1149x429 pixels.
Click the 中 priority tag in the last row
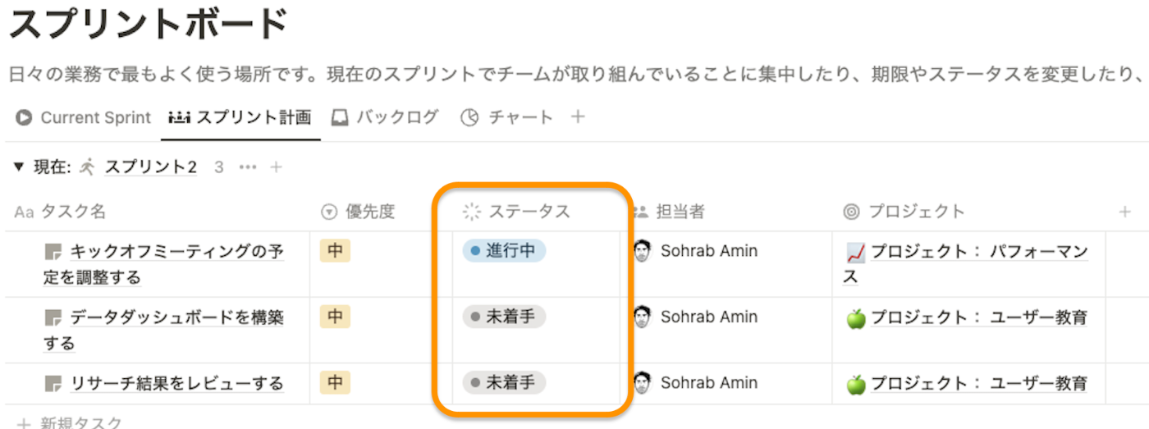click(x=335, y=382)
